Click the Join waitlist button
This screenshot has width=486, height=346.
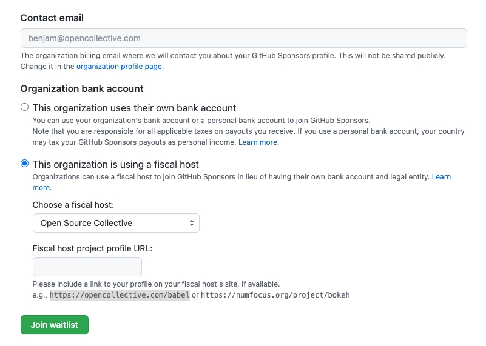click(x=55, y=325)
